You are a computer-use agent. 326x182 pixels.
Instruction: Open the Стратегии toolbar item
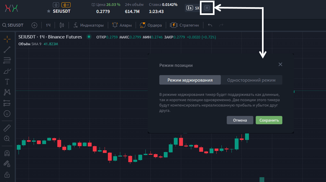(x=184, y=25)
